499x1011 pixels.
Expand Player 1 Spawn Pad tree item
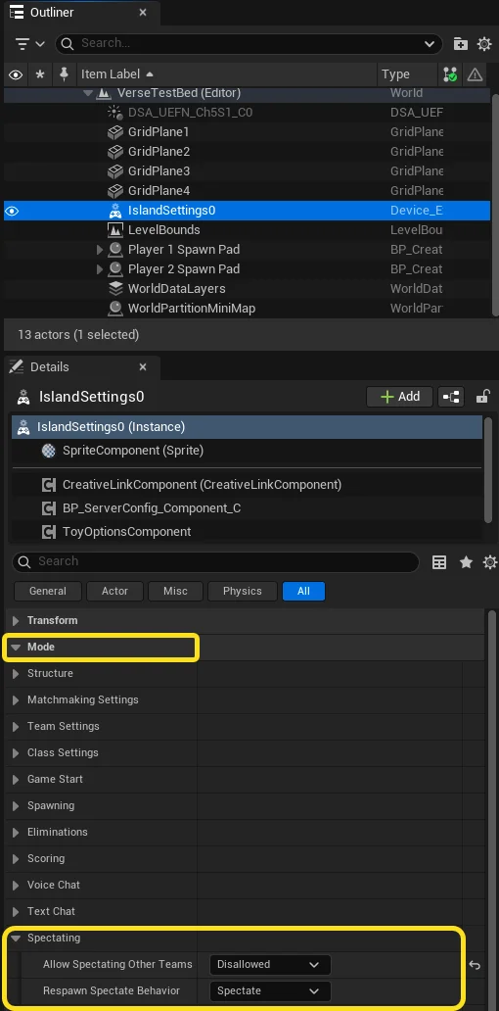(x=99, y=250)
